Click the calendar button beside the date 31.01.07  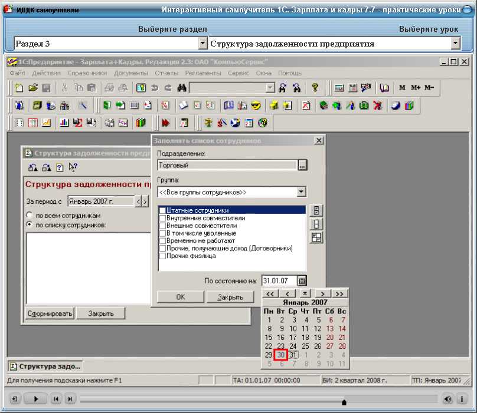302,281
